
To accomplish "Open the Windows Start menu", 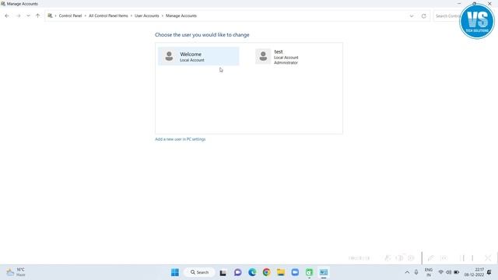I will coord(175,272).
